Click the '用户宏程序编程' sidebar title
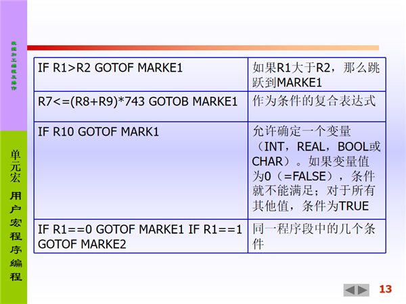 (14, 236)
